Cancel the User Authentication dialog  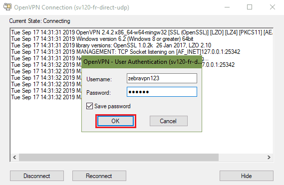pyautogui.click(x=168, y=121)
